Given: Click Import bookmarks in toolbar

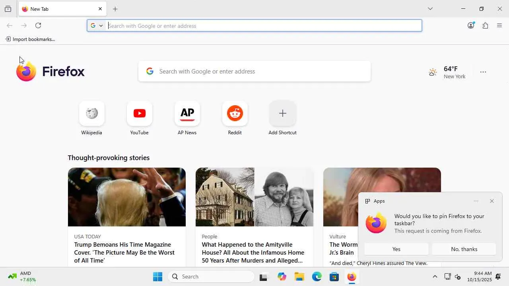Looking at the screenshot, I should 30,39.
